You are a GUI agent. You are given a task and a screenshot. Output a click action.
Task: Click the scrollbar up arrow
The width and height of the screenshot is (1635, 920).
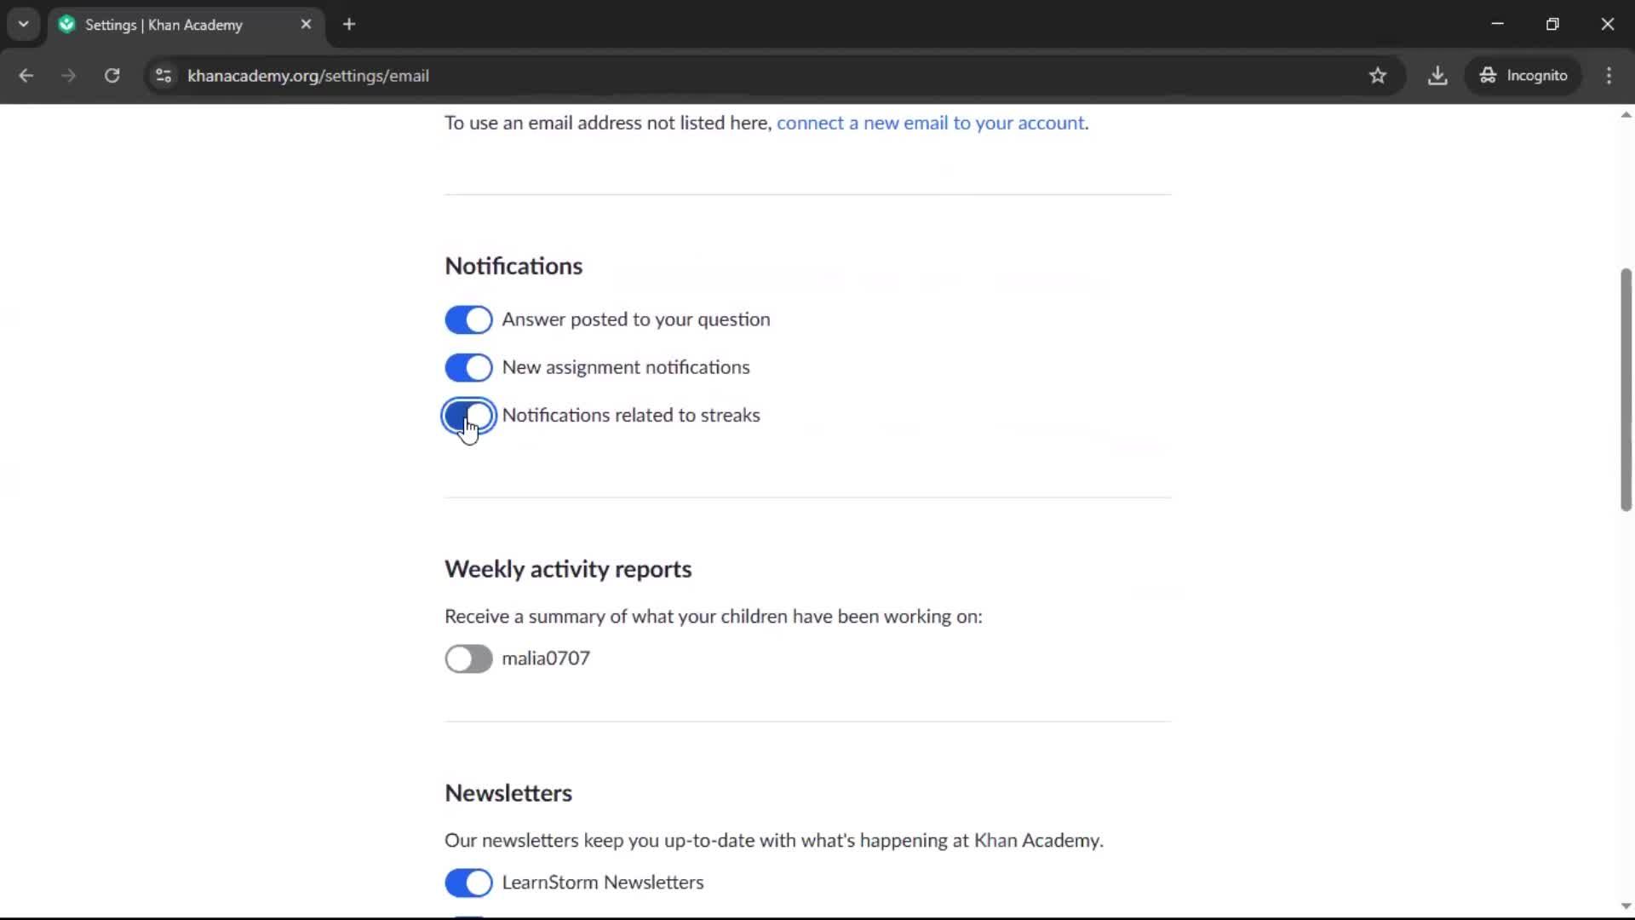pos(1626,115)
